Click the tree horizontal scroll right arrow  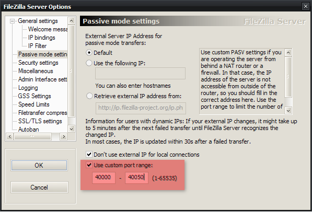pos(63,136)
